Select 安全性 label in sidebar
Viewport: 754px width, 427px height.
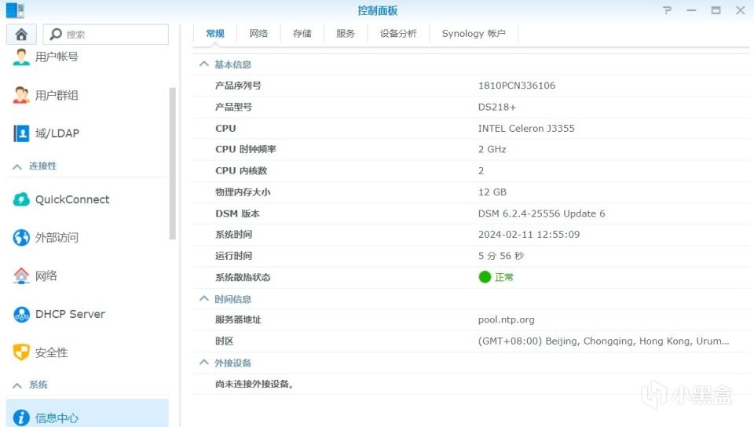pyautogui.click(x=52, y=352)
